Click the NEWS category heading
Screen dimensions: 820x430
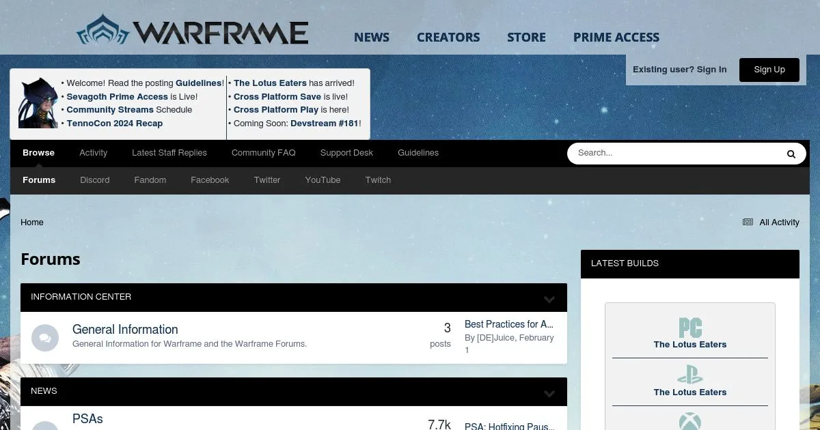click(44, 391)
